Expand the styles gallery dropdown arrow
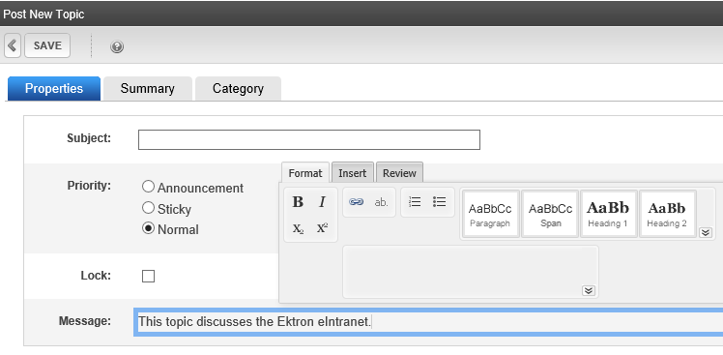The image size is (723, 355). pos(705,233)
